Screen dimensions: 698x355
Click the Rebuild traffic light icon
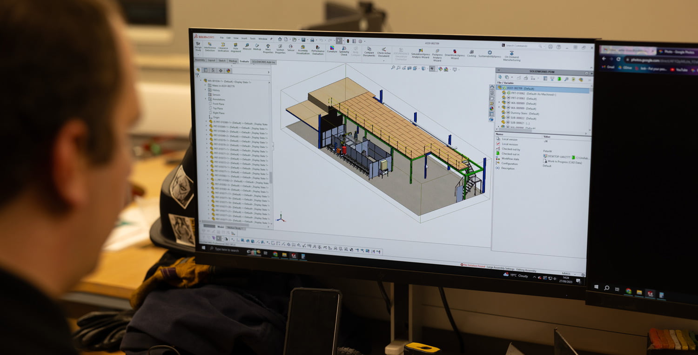point(348,41)
